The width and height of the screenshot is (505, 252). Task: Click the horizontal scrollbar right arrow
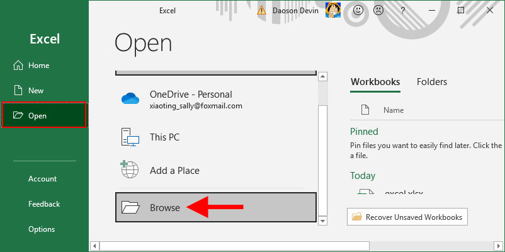(x=498, y=245)
